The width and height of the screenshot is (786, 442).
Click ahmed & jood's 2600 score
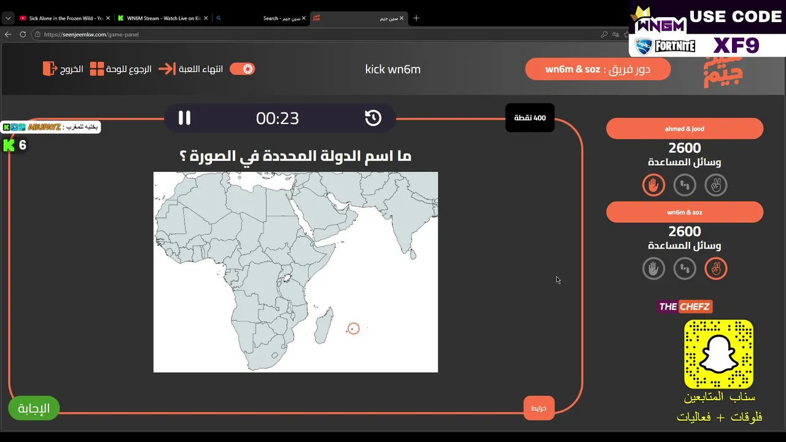pos(685,148)
